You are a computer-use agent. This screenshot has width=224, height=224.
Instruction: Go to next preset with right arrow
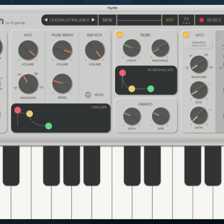point(93,20)
